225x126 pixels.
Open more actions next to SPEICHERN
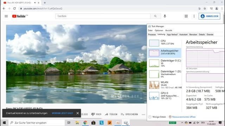coord(143,114)
